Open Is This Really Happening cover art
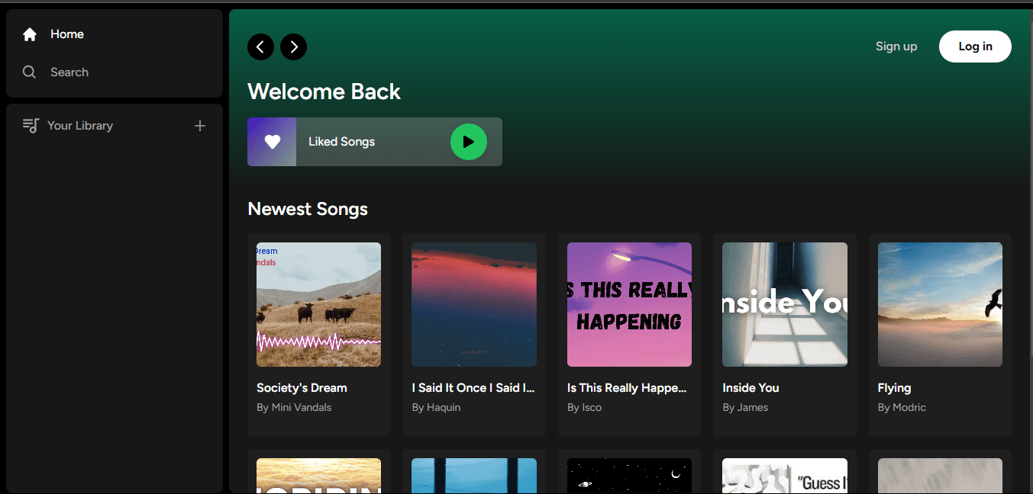The width and height of the screenshot is (1033, 494). tap(629, 305)
